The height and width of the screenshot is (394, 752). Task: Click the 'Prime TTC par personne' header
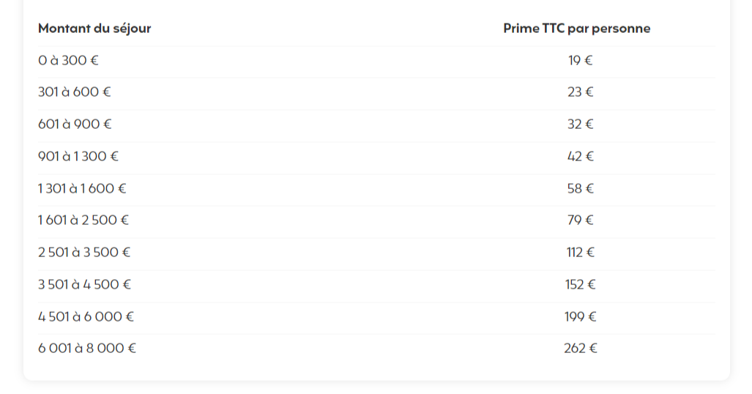(x=577, y=29)
